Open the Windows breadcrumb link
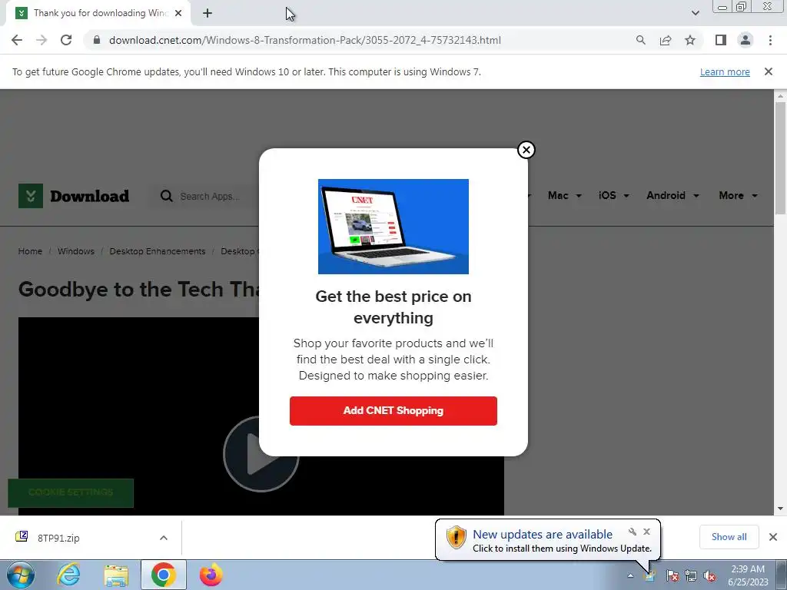Screen dimensions: 787x590 [76, 251]
